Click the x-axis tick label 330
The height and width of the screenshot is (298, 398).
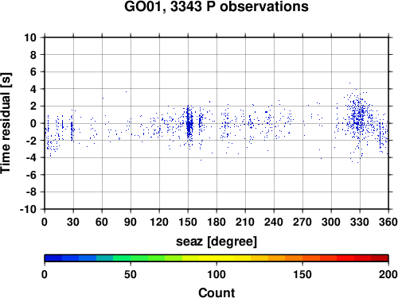[360, 222]
